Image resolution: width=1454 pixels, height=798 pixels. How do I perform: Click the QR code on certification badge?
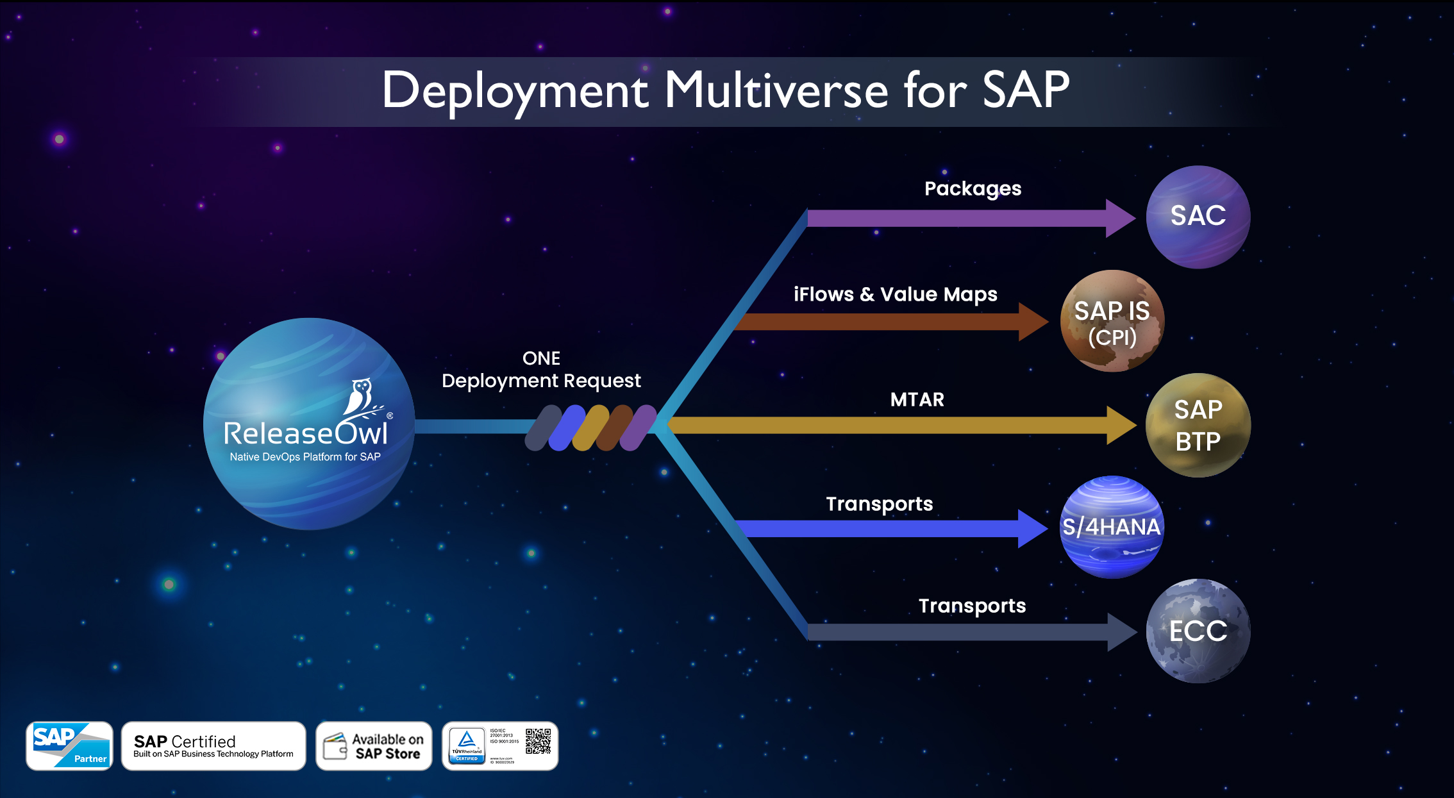click(x=538, y=741)
